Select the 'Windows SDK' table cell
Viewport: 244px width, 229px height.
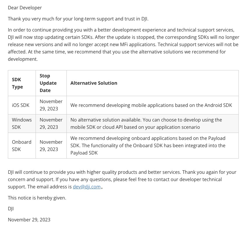point(22,124)
